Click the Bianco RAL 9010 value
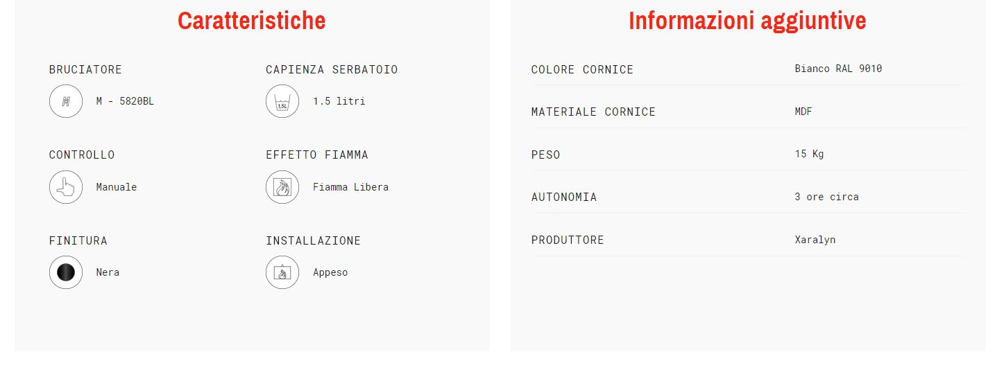Viewport: 1004px width, 370px height. point(838,69)
